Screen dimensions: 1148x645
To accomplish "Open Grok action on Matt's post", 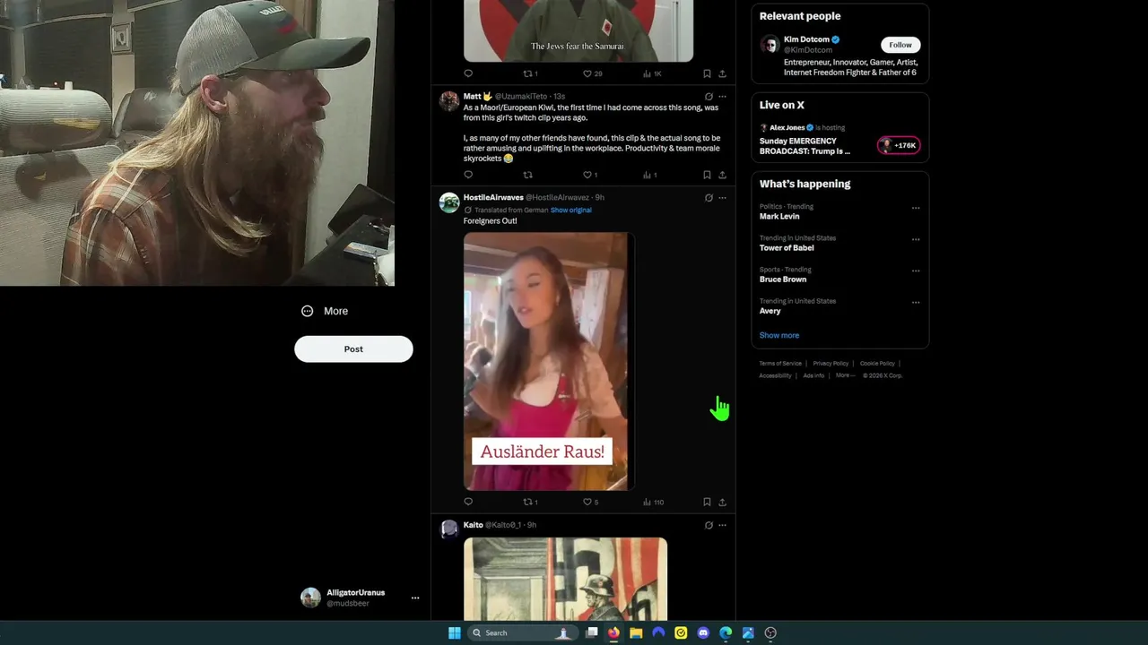I will (x=709, y=97).
